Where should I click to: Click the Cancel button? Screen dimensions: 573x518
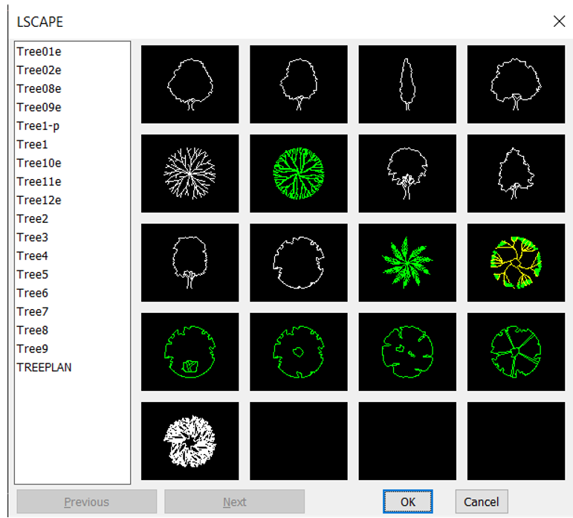tap(482, 502)
